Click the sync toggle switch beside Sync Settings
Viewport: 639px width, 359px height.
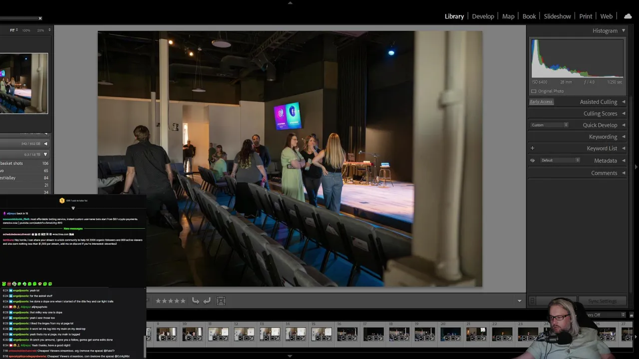click(x=532, y=301)
